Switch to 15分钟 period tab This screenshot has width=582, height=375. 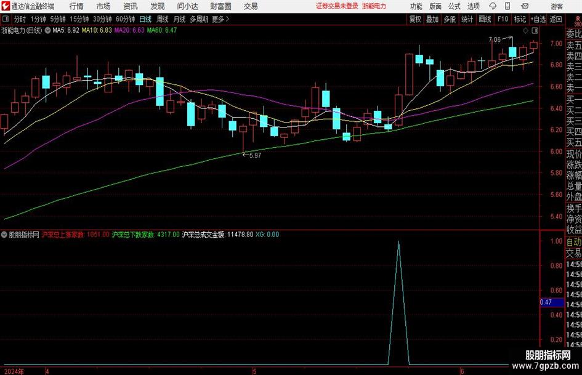[x=79, y=19]
